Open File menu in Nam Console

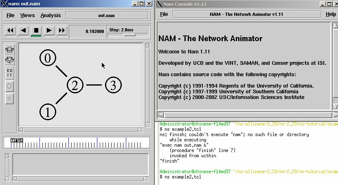tap(164, 14)
